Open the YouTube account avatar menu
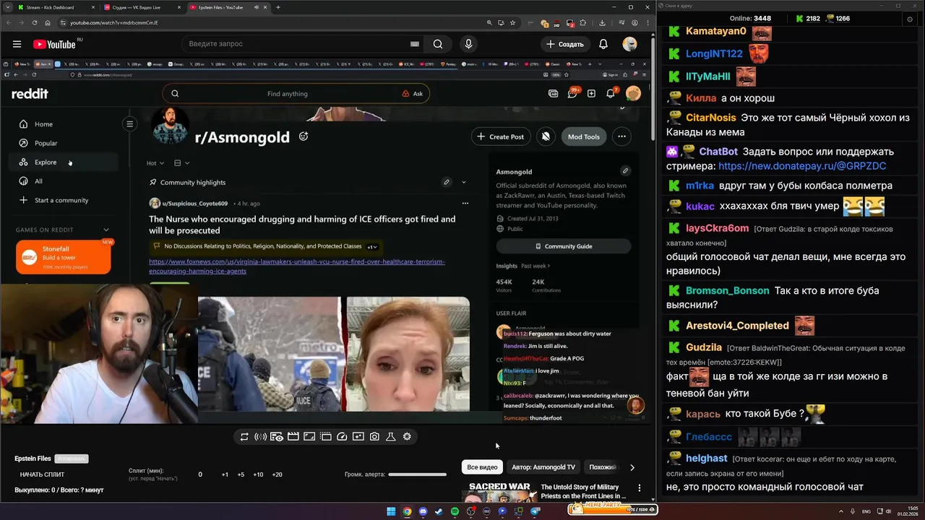This screenshot has width=925, height=520. (x=630, y=44)
